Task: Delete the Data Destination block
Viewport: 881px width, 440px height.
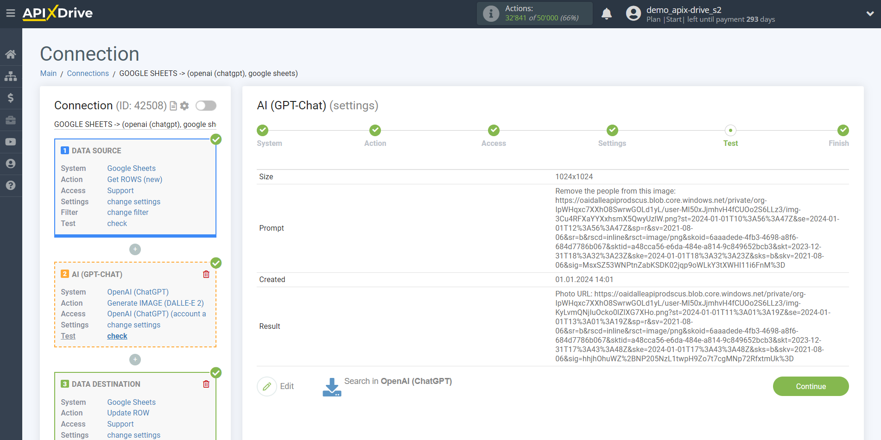Action: click(206, 384)
